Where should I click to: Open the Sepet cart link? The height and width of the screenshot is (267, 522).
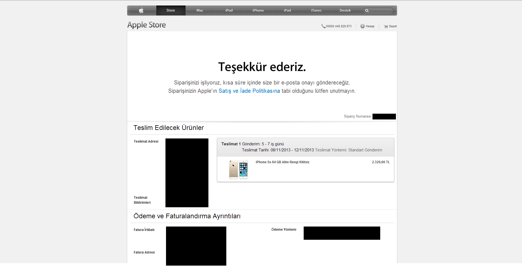(x=393, y=26)
